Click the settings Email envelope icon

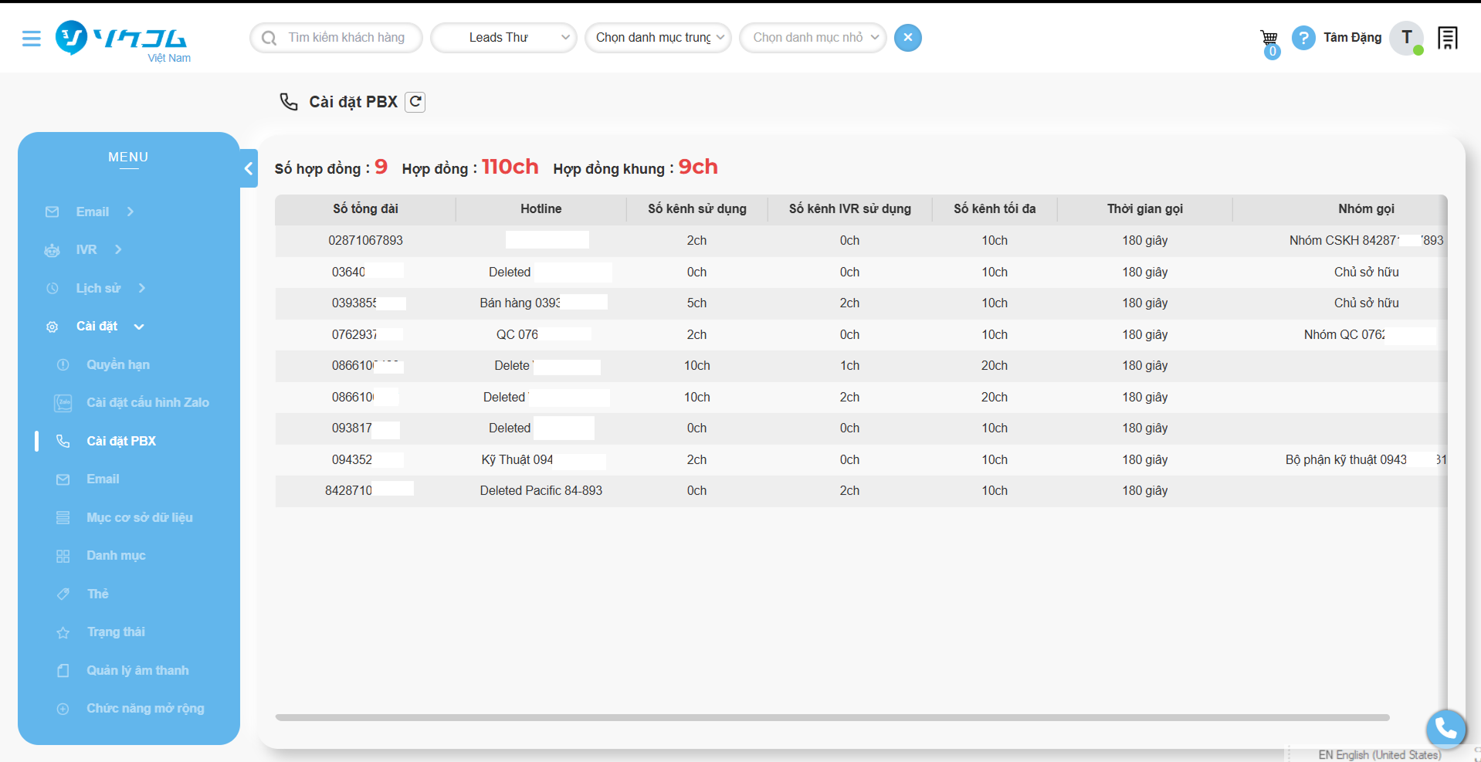[63, 479]
